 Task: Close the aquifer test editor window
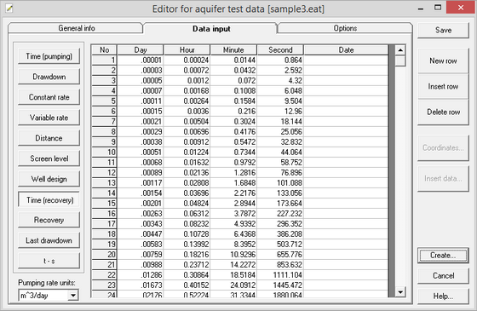(461, 8)
